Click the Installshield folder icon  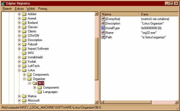pyautogui.click(x=24, y=57)
